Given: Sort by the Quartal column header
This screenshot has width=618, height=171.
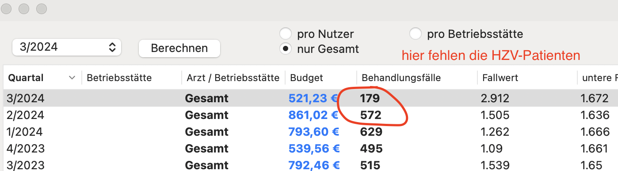Looking at the screenshot, I should pos(26,78).
